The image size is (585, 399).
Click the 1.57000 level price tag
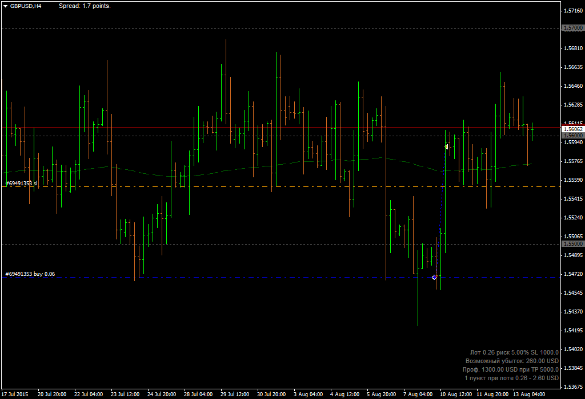click(573, 28)
